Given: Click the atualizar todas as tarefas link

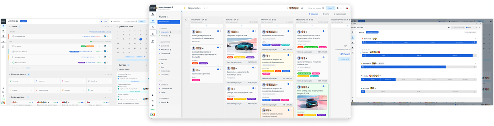Looking at the screenshot, I should point(100,31).
